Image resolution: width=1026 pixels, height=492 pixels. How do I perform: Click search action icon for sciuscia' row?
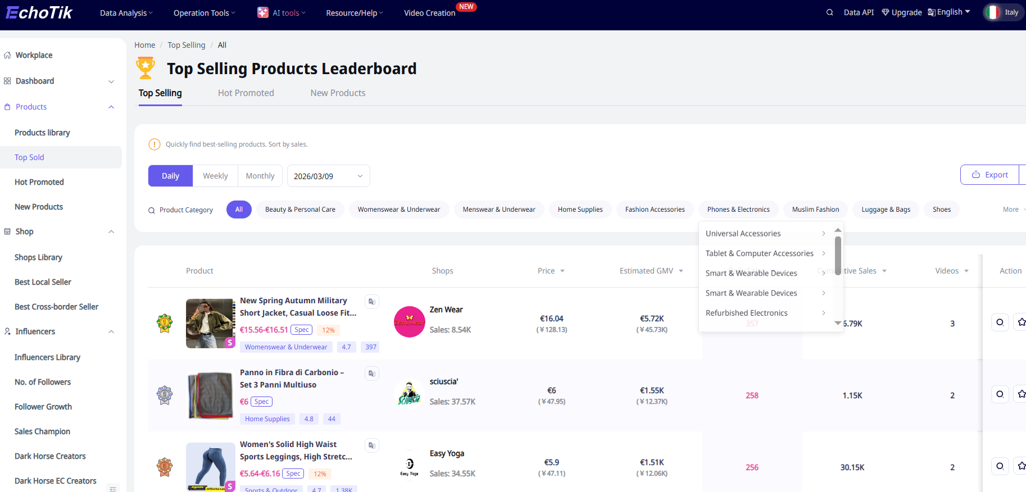click(x=1000, y=394)
